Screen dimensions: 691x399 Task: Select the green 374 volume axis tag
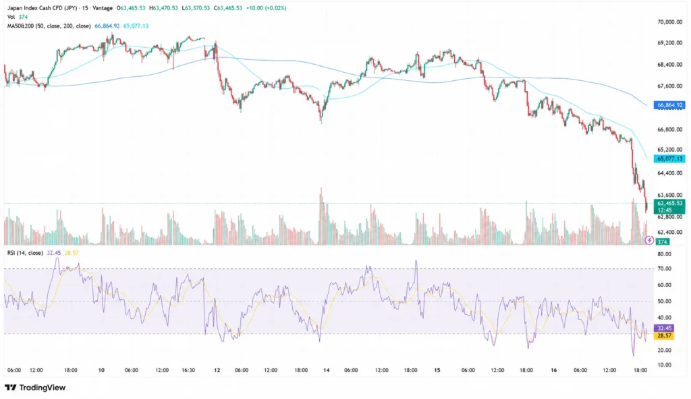tap(663, 242)
